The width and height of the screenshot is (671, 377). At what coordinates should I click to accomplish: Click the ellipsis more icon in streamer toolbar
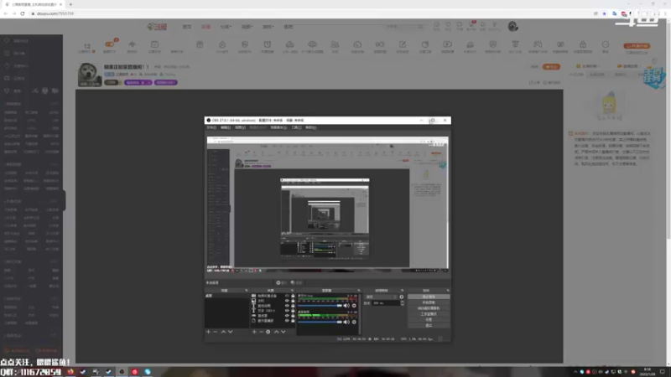click(605, 44)
